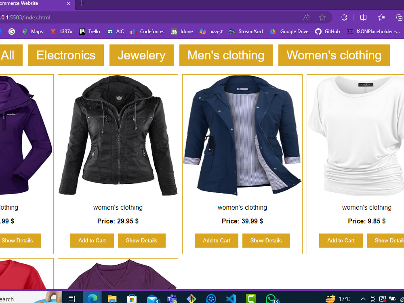Open the Google Drive bookmark

(x=289, y=32)
